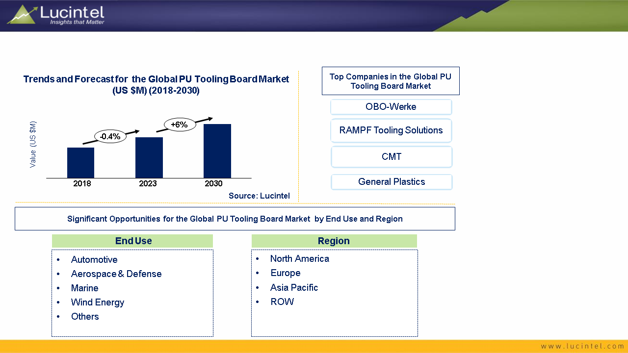
Task: Click the 2030 bar in chart
Action: [217, 151]
